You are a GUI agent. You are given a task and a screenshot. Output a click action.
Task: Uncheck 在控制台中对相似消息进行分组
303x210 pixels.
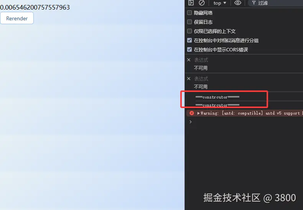click(189, 40)
